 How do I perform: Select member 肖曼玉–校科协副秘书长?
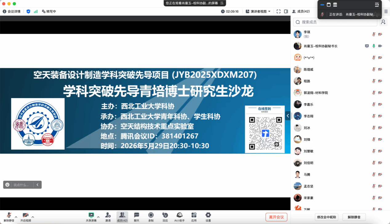[x=340, y=46]
